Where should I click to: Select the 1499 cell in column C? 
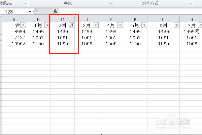pyautogui.click(x=62, y=31)
